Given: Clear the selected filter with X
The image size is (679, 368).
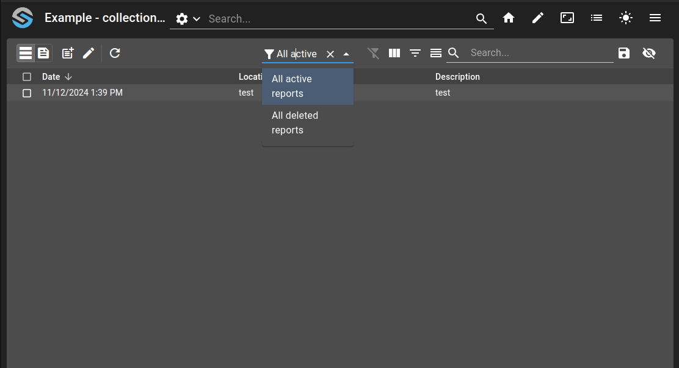Looking at the screenshot, I should pos(330,54).
